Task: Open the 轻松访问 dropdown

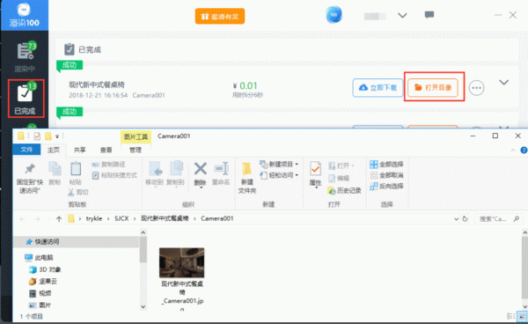Action: tap(279, 175)
